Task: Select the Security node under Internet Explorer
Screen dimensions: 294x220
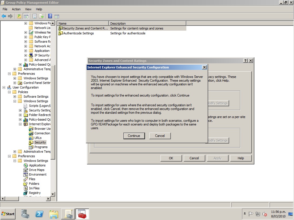Action: 40,142
